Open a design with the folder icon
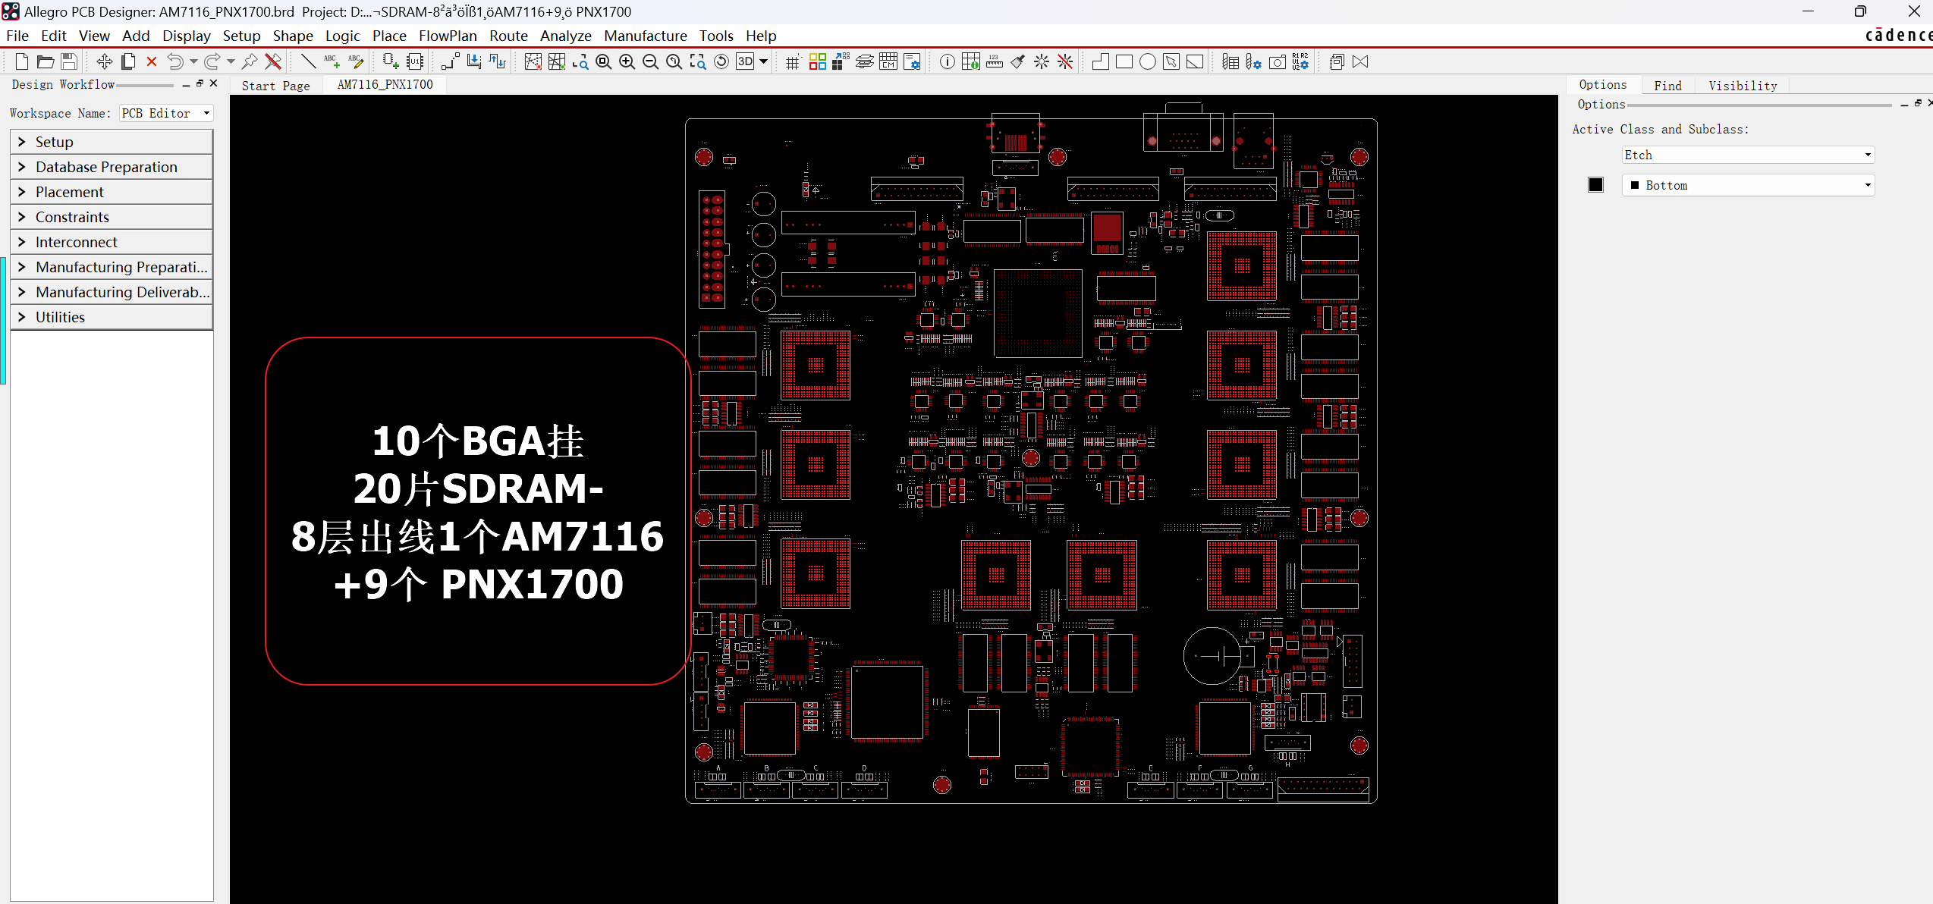1933x904 pixels. pos(46,61)
